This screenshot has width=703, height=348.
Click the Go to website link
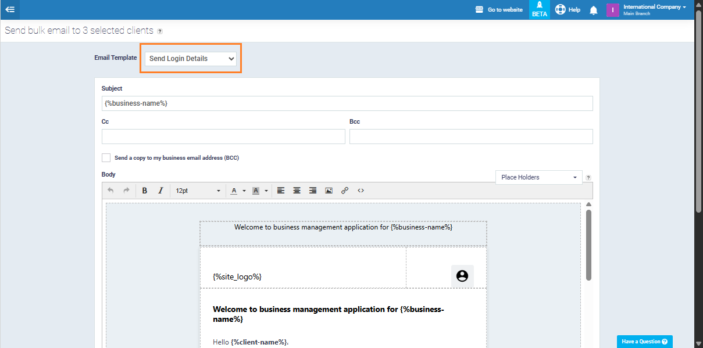(x=499, y=10)
